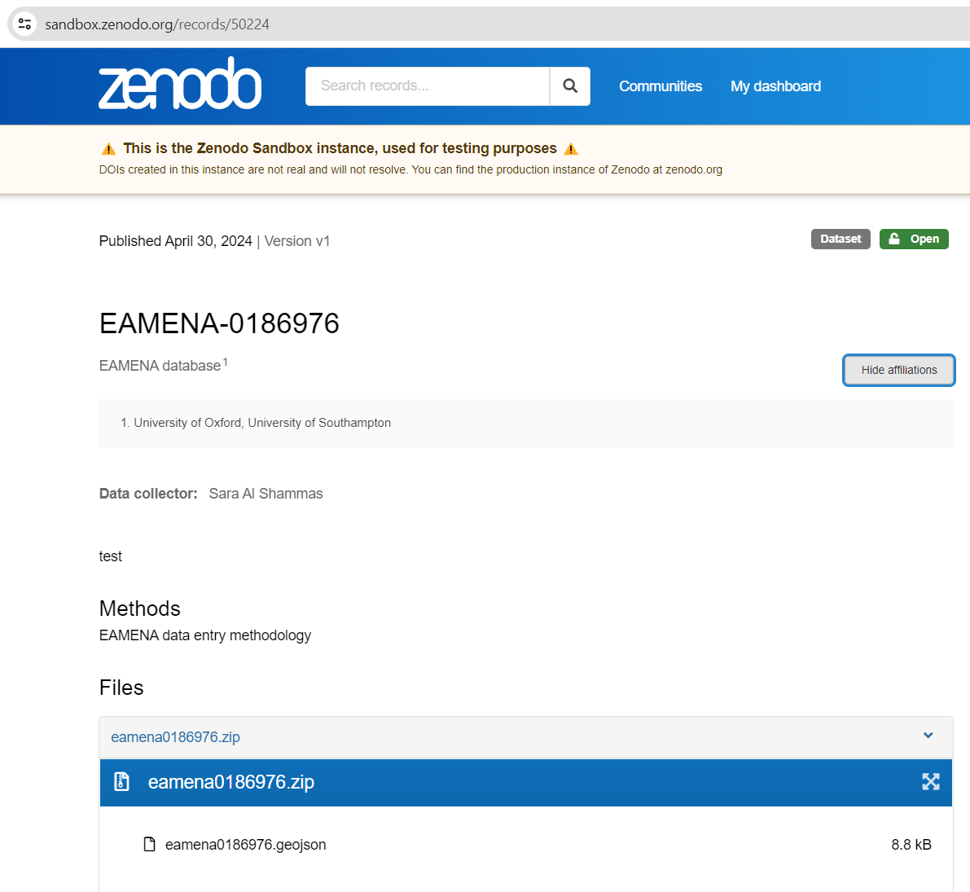Click the magnifier search button
This screenshot has width=970, height=892.
click(x=570, y=86)
